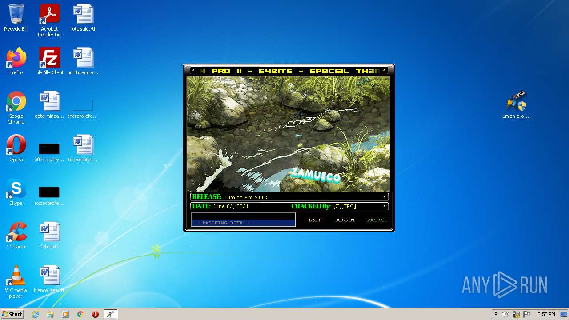Select the thereforefo... desktop file
Screen dimensions: 569x320
tap(83, 108)
